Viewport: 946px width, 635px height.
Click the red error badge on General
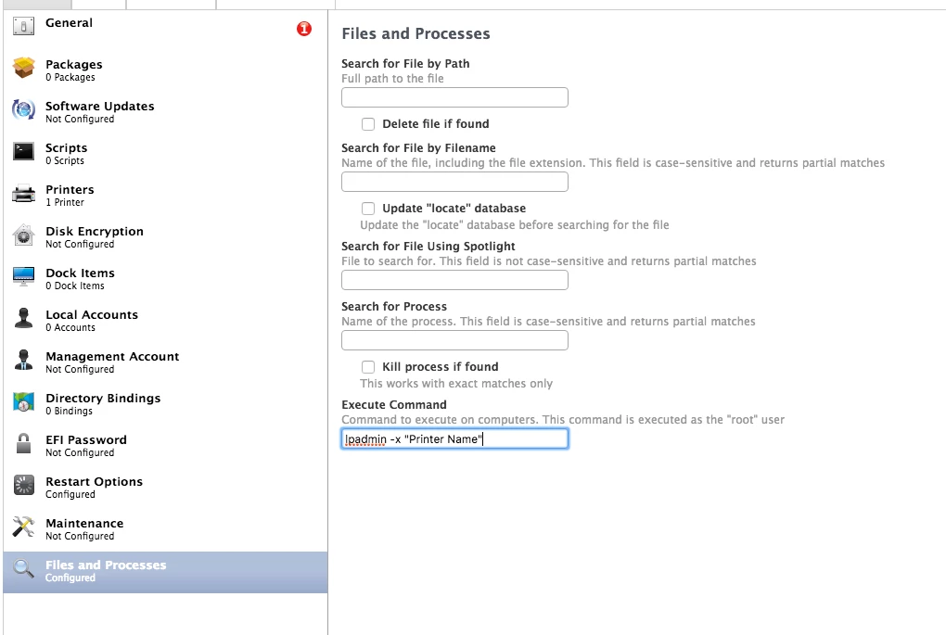click(x=304, y=29)
